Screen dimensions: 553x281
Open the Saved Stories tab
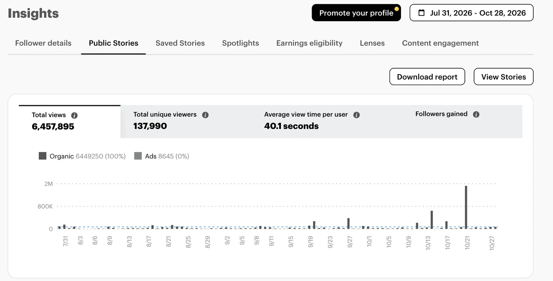coord(180,43)
